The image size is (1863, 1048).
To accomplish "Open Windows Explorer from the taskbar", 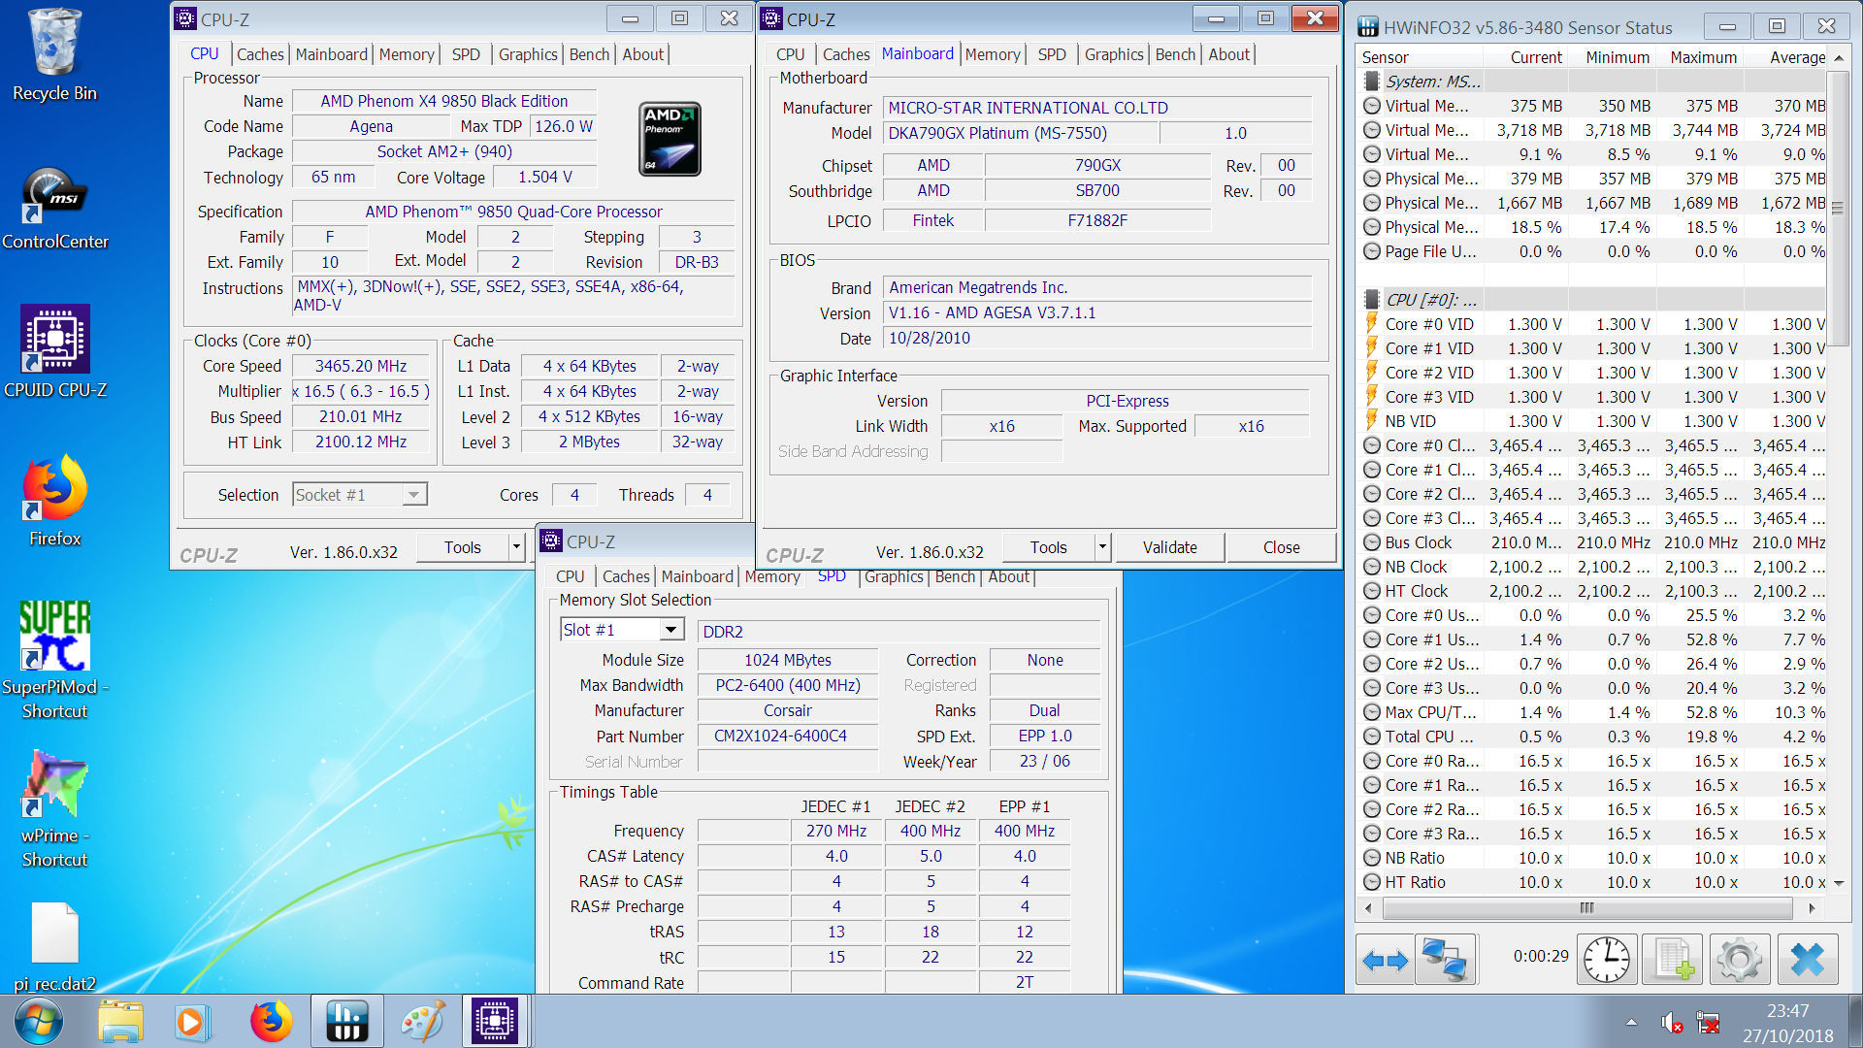I will [120, 1022].
